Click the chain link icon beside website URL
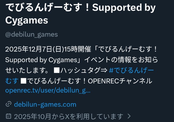The width and height of the screenshot is (174, 122). pos(8,104)
